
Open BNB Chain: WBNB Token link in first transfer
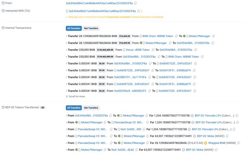158,36
